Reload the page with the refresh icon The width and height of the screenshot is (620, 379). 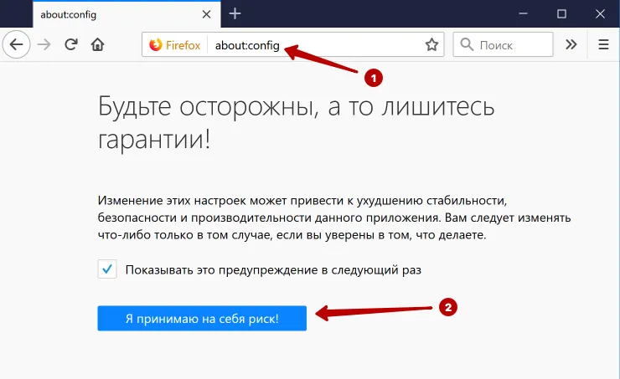pyautogui.click(x=71, y=44)
